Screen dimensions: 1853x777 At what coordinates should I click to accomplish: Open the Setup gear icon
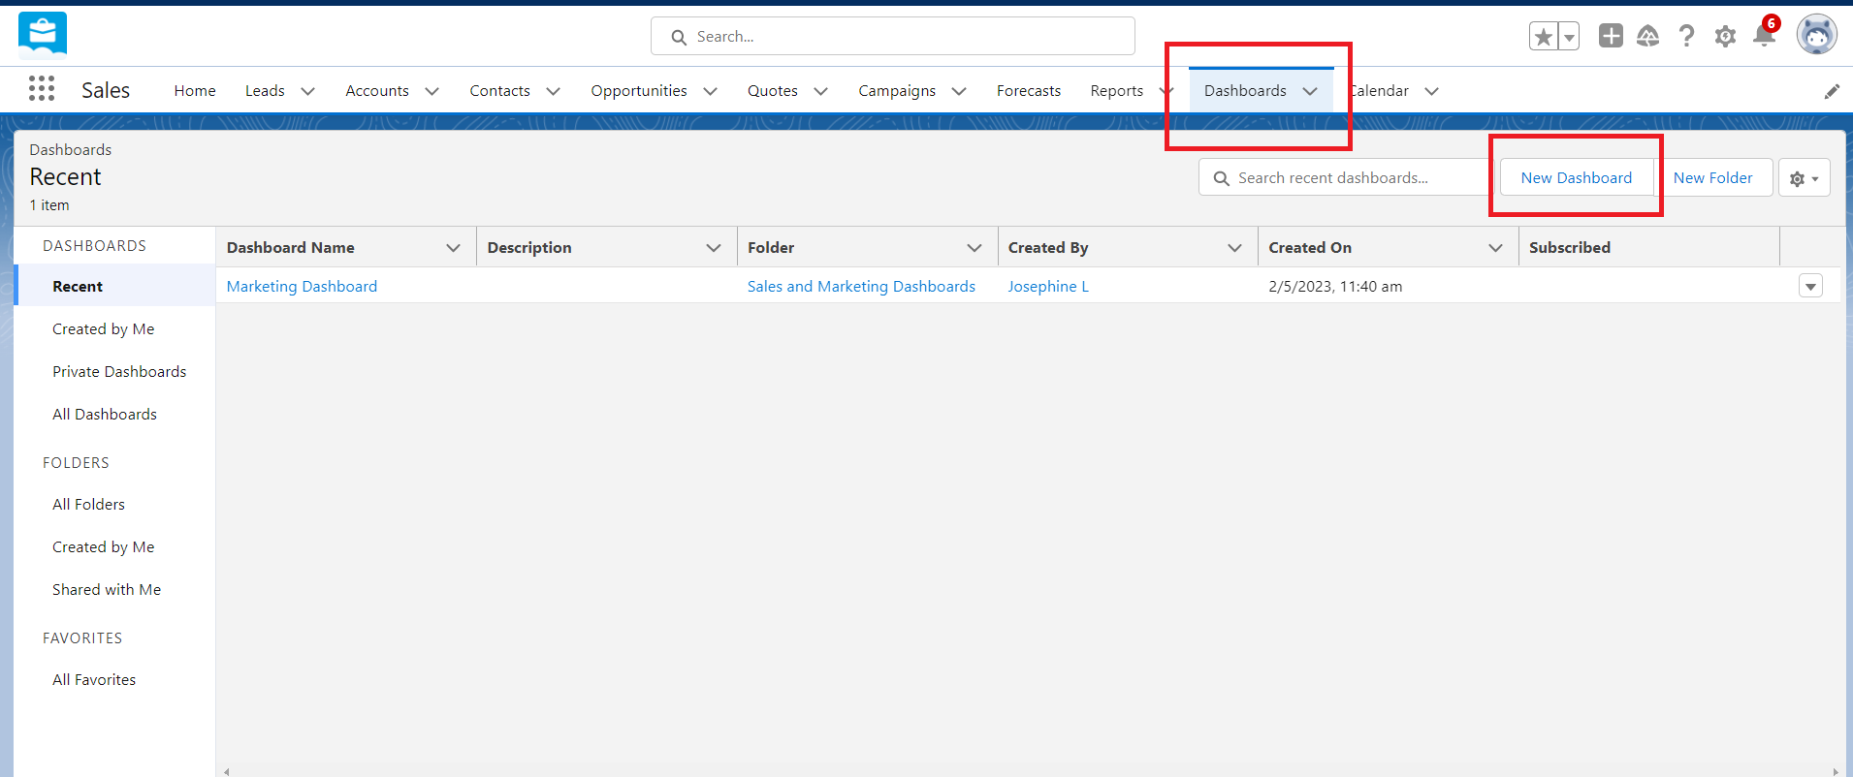pyautogui.click(x=1725, y=37)
